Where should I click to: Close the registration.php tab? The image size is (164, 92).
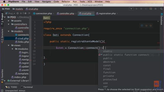pyautogui.click(x=117, y=14)
